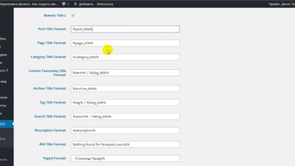Click the Page Title Format label

click(52, 43)
